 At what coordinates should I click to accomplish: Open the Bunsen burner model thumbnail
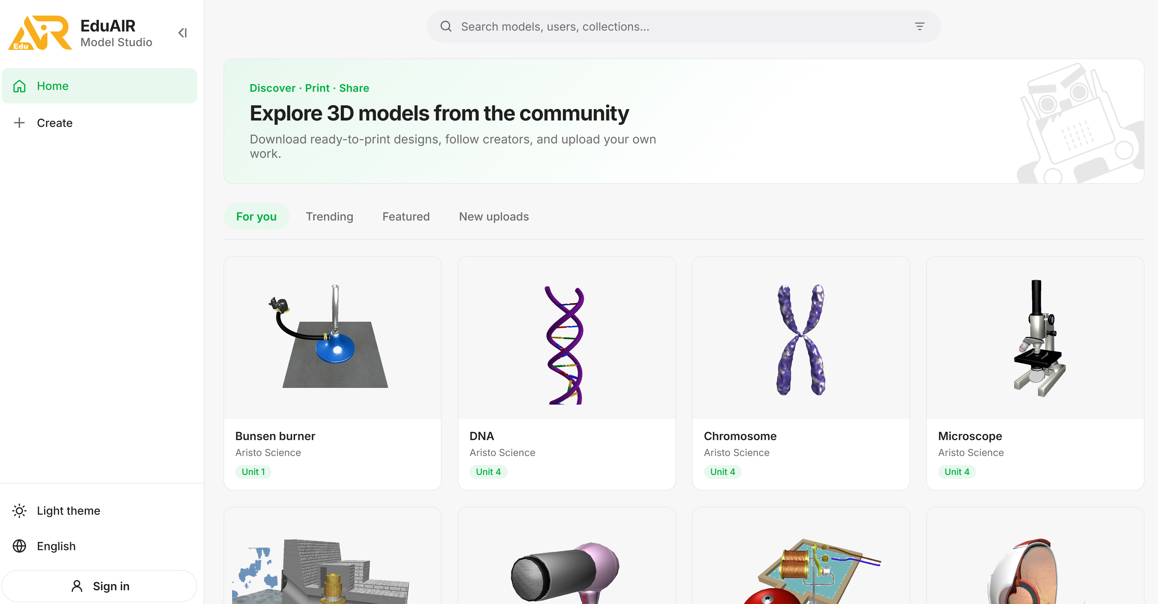[333, 338]
